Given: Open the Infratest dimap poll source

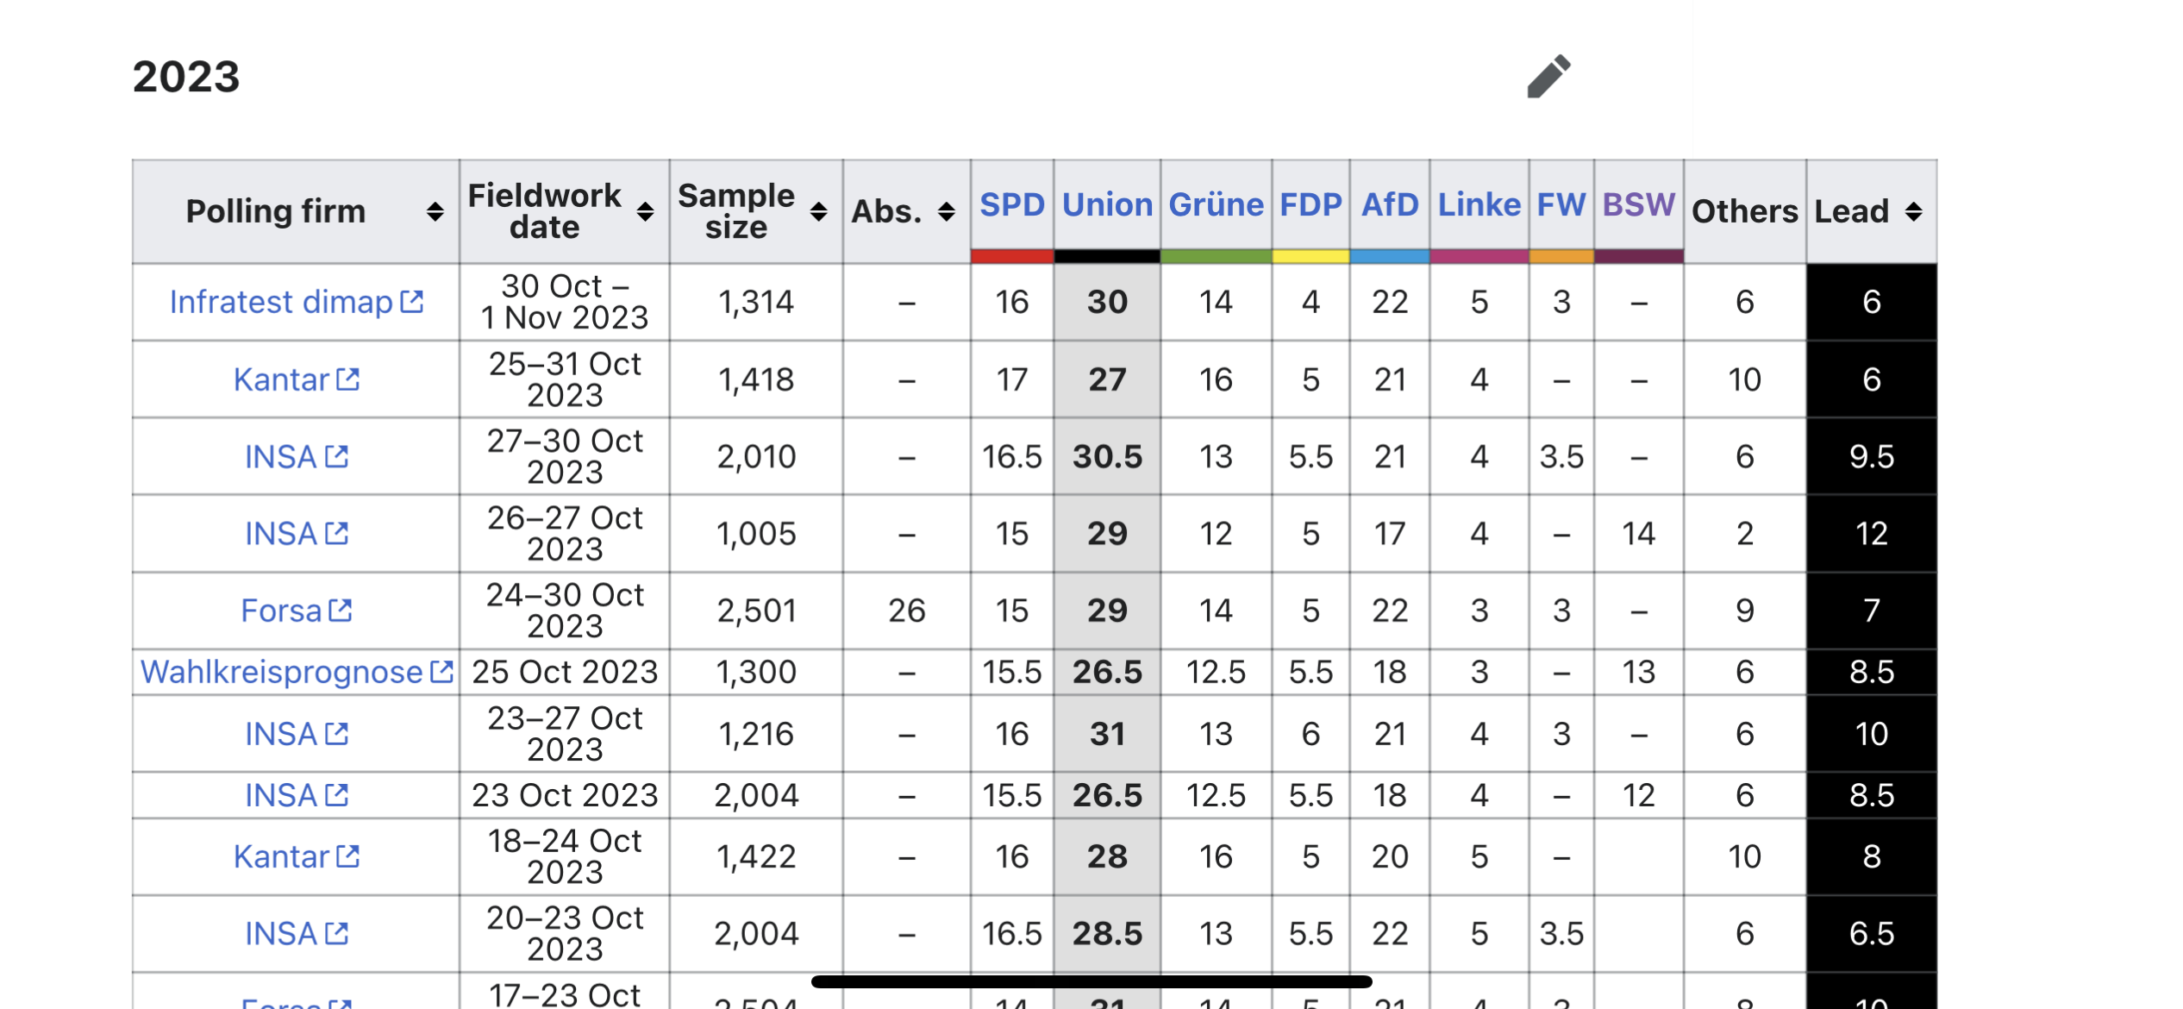Looking at the screenshot, I should point(281,302).
